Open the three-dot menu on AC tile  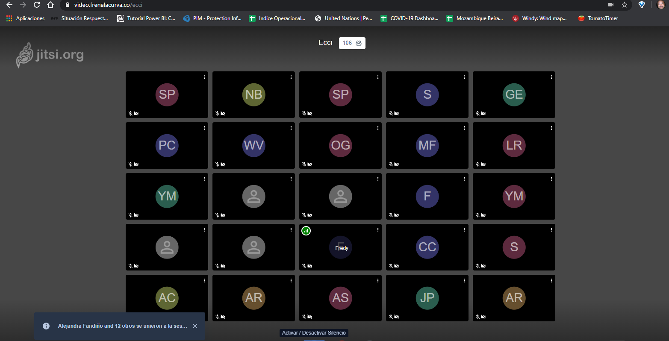204,281
